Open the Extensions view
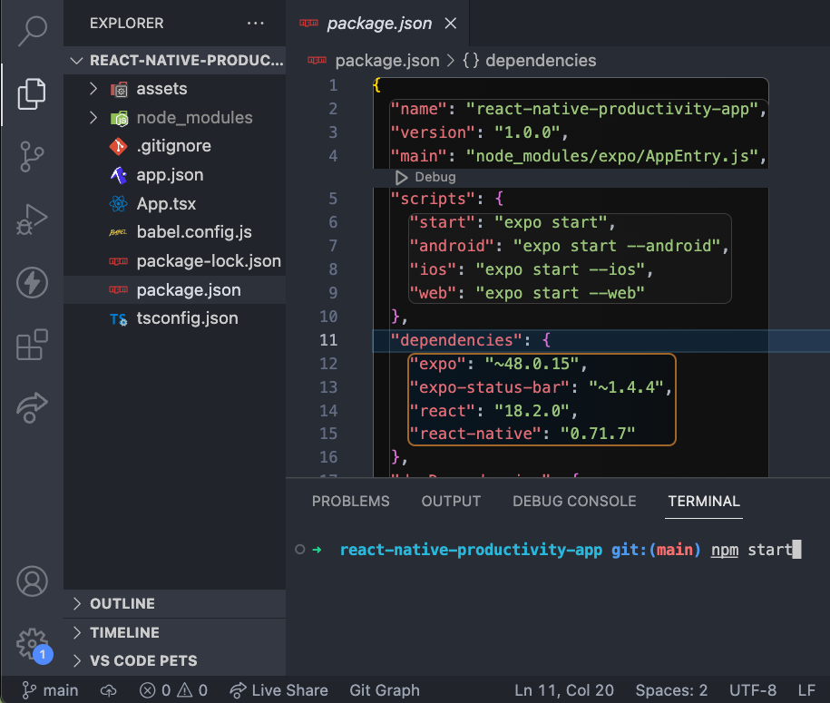 point(32,345)
